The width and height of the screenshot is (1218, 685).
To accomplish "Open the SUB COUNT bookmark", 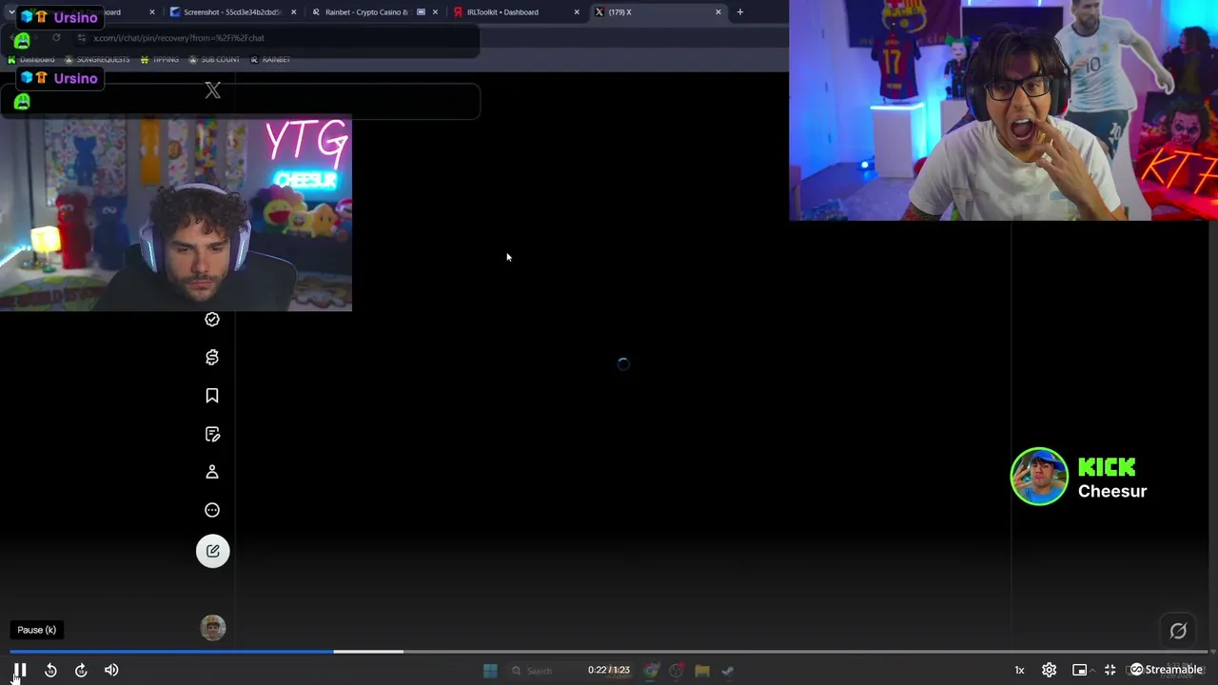I will (x=214, y=60).
